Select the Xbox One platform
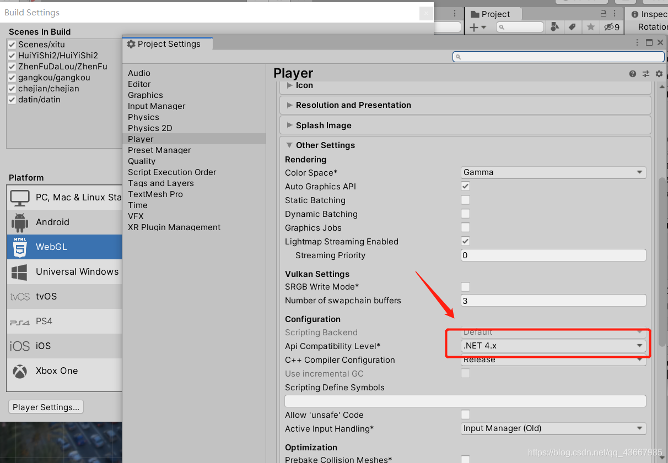 pyautogui.click(x=64, y=371)
